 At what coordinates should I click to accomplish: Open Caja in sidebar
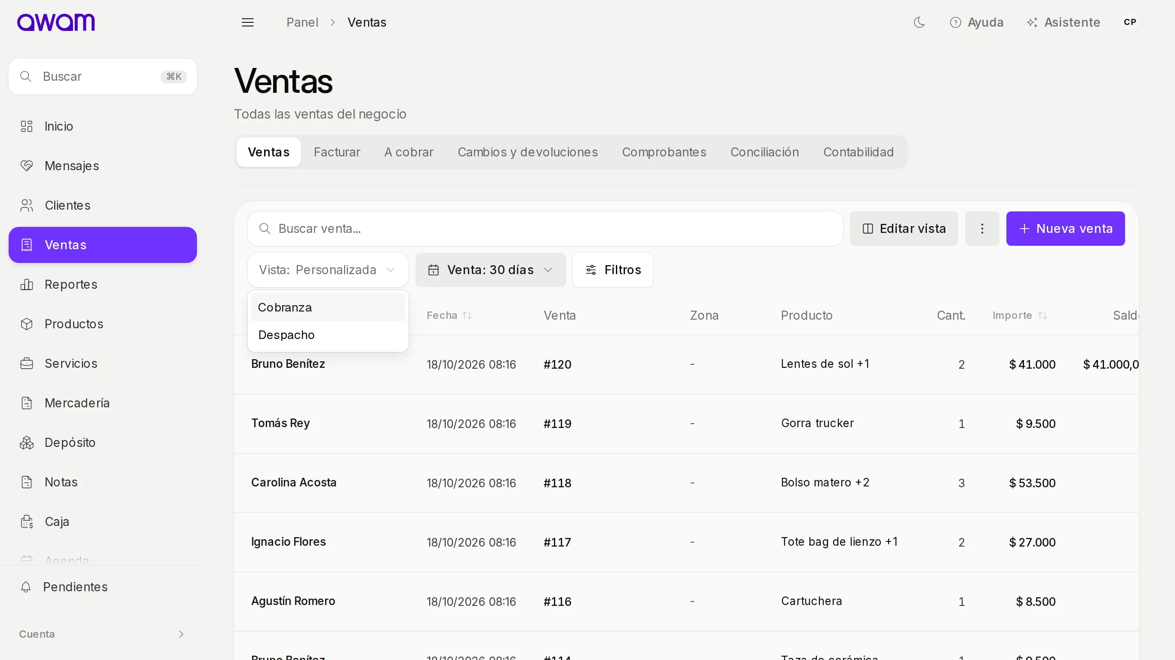pyautogui.click(x=103, y=522)
